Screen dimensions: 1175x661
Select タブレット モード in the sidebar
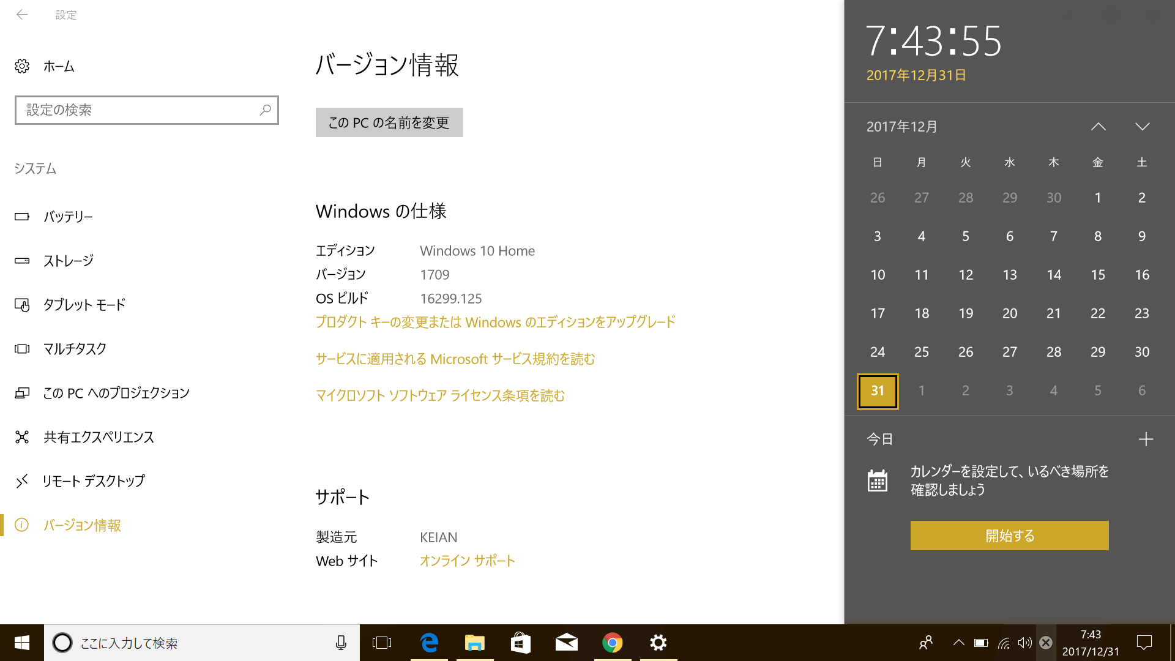[x=84, y=305]
